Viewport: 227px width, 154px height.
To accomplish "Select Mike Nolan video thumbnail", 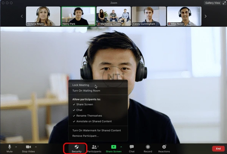I will click(x=184, y=16).
